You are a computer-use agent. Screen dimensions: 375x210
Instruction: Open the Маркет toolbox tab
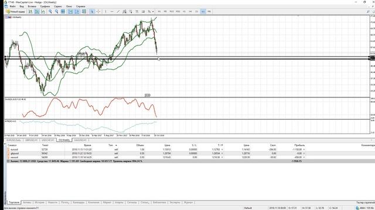coord(107,202)
